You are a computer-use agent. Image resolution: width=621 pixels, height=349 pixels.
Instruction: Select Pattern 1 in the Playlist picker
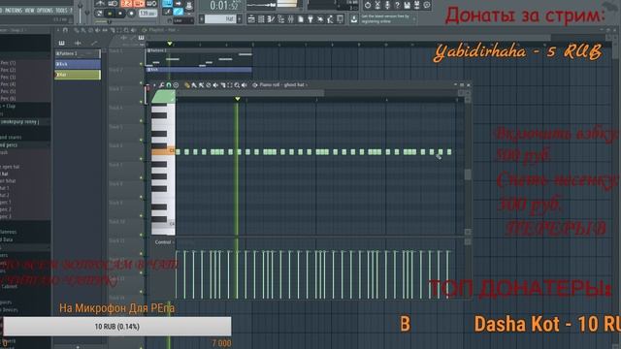point(78,53)
